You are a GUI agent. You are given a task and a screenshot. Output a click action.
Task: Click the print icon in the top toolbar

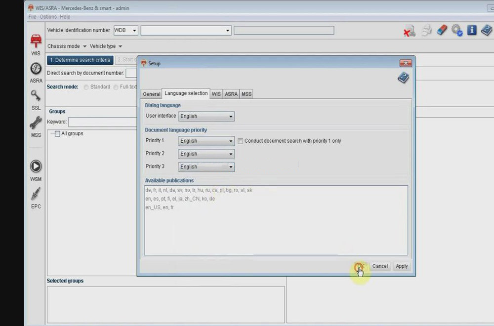[x=427, y=30]
